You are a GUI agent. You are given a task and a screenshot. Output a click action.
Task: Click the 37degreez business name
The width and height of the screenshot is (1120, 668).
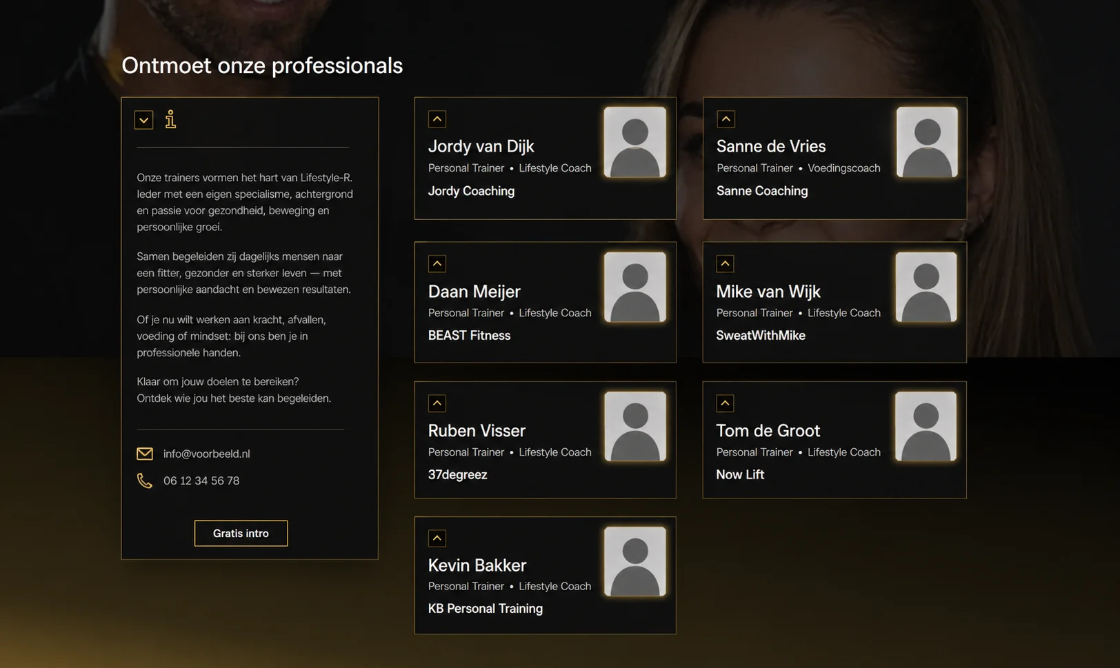(457, 475)
